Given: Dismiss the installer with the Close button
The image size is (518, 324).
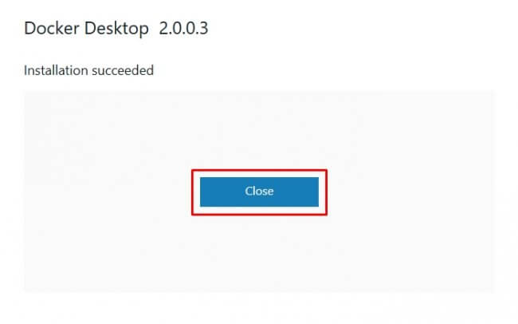Looking at the screenshot, I should [259, 192].
